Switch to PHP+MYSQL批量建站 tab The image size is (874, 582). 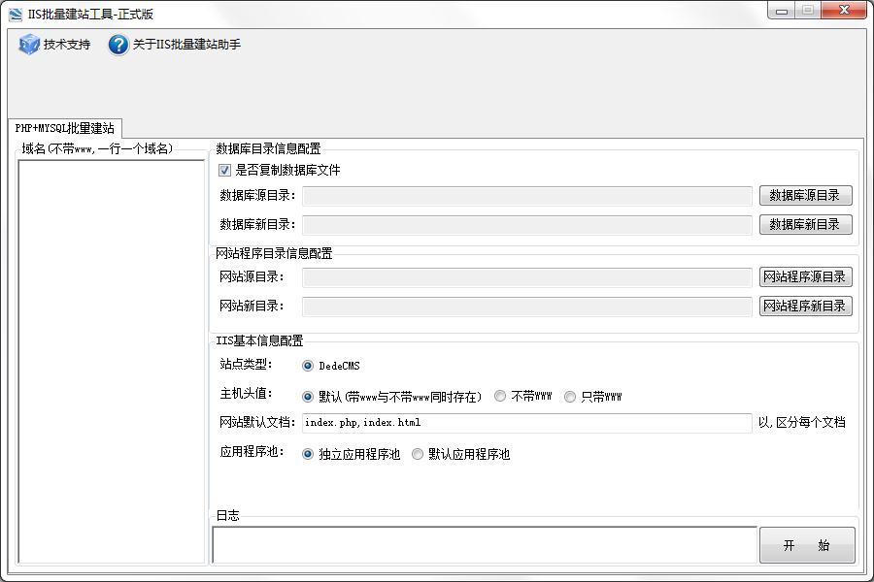tap(66, 126)
